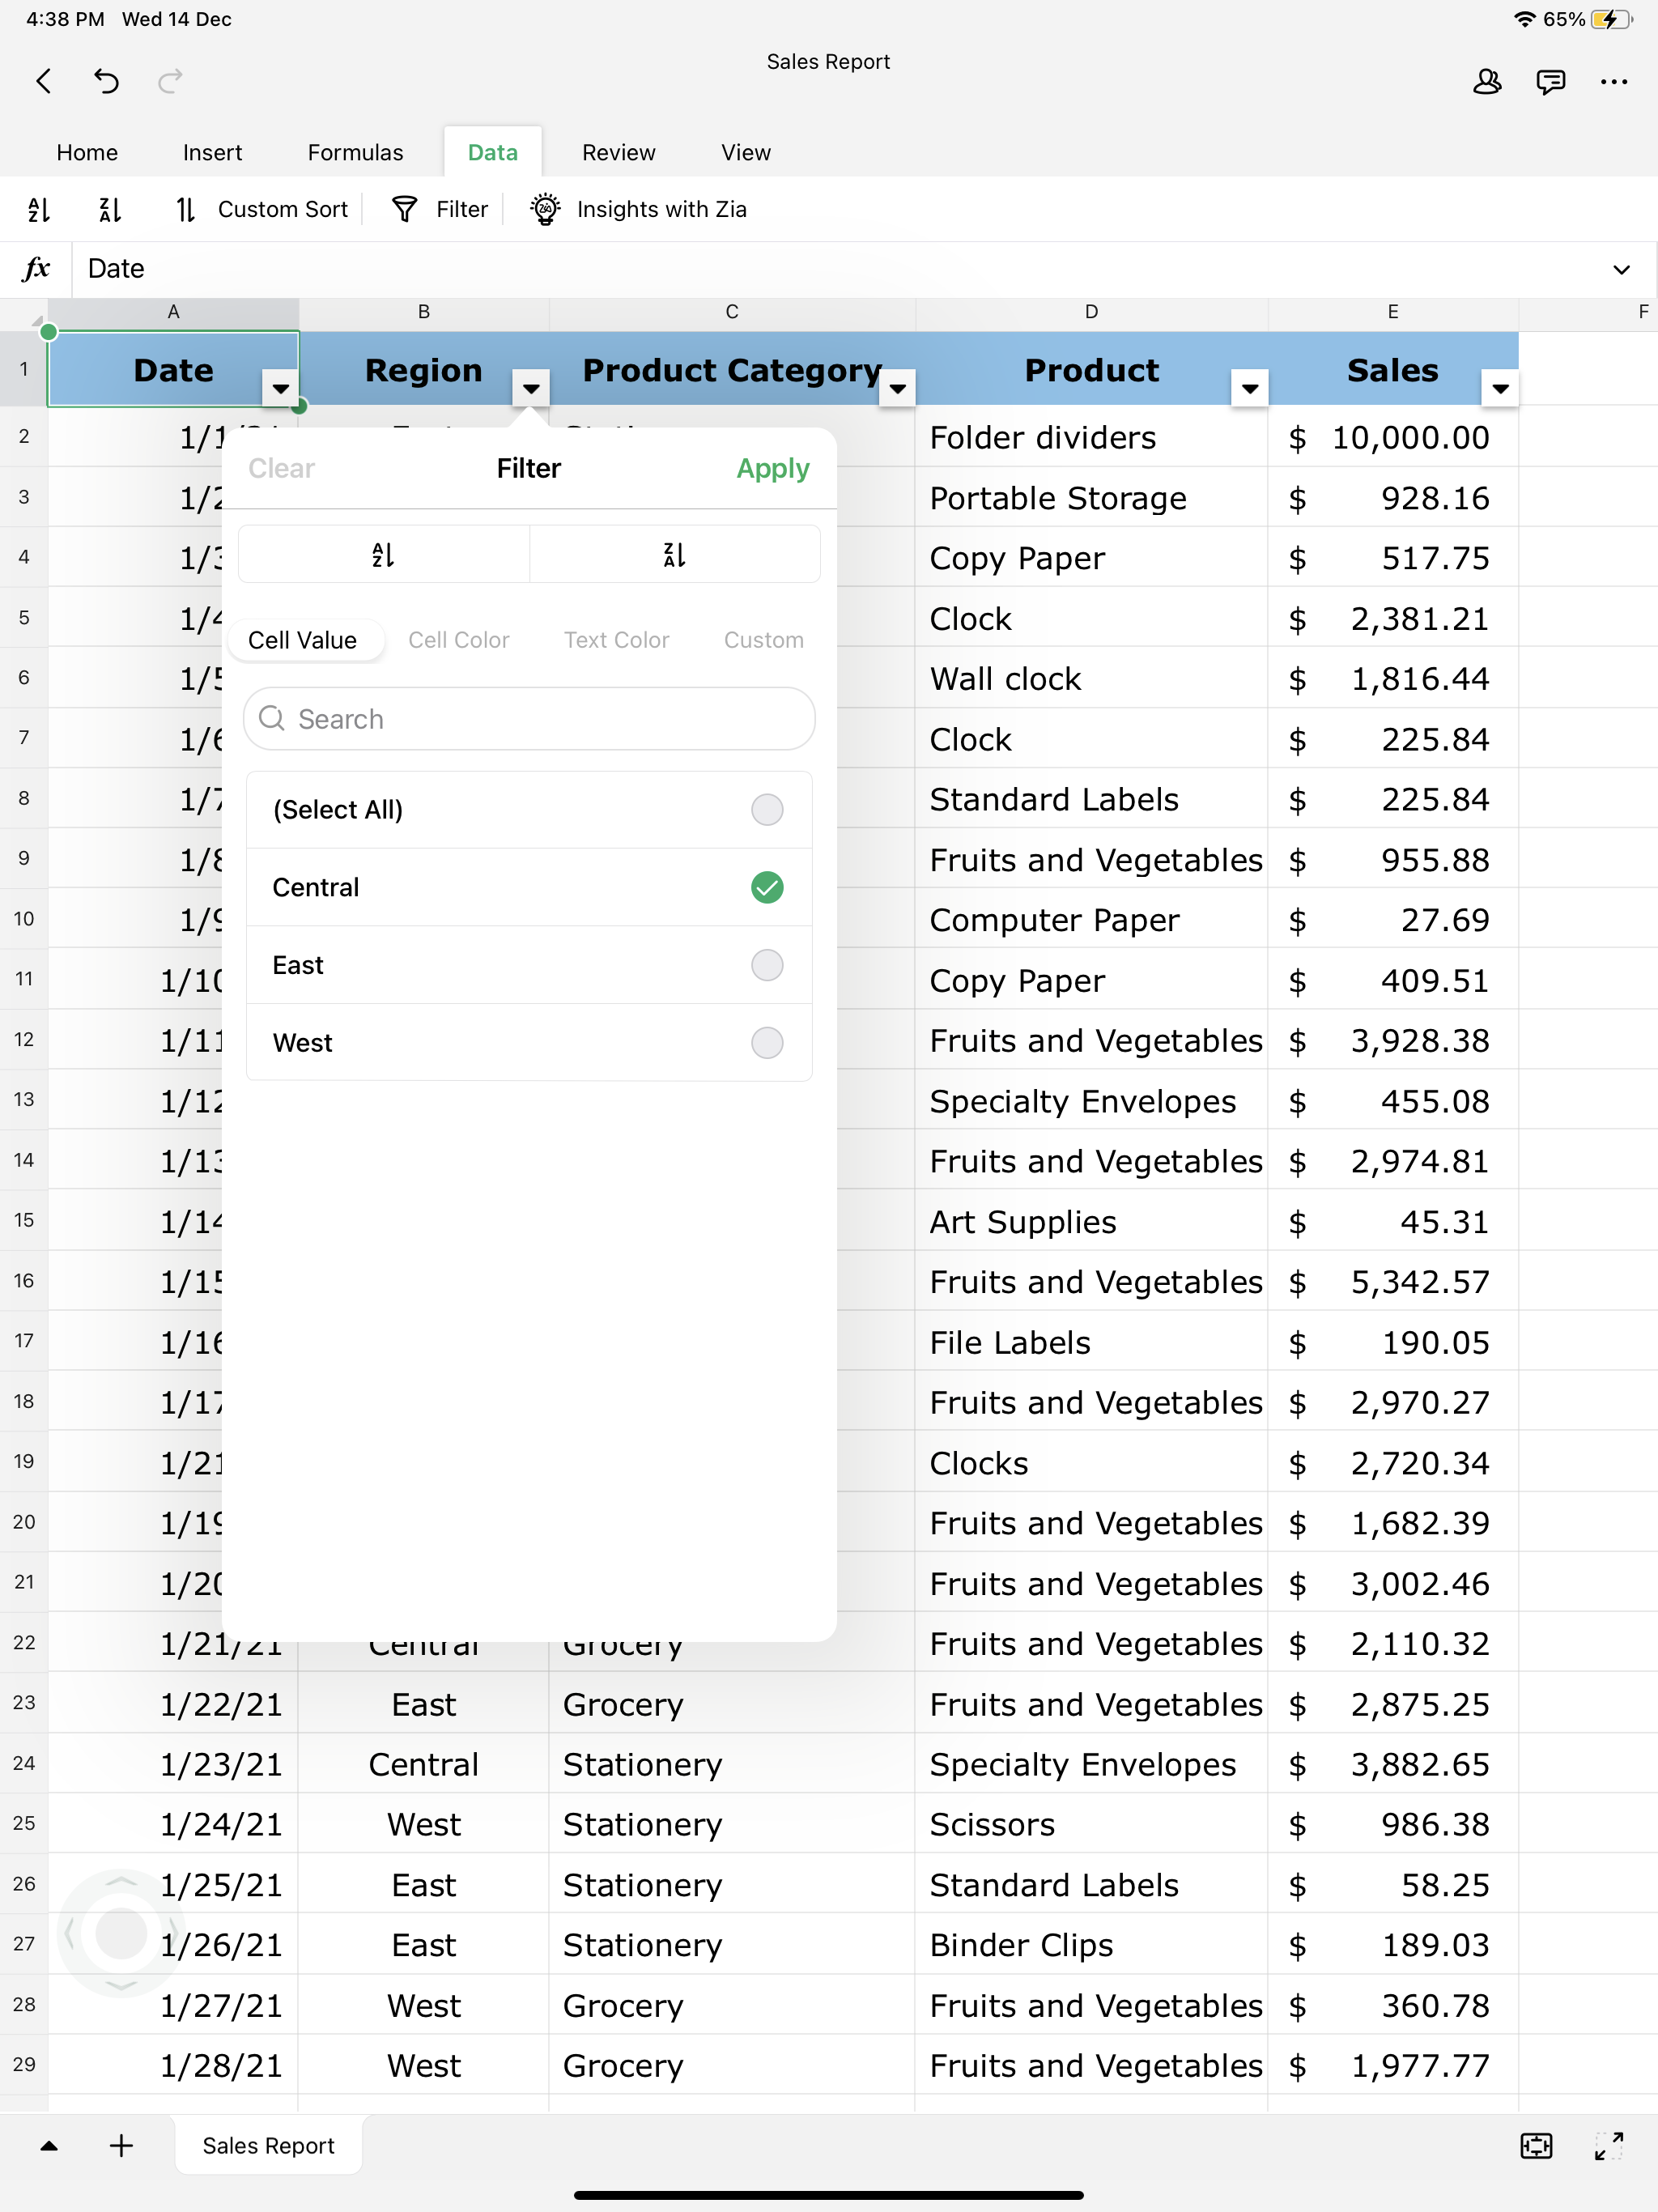Open the collaborators share icon

click(1487, 81)
